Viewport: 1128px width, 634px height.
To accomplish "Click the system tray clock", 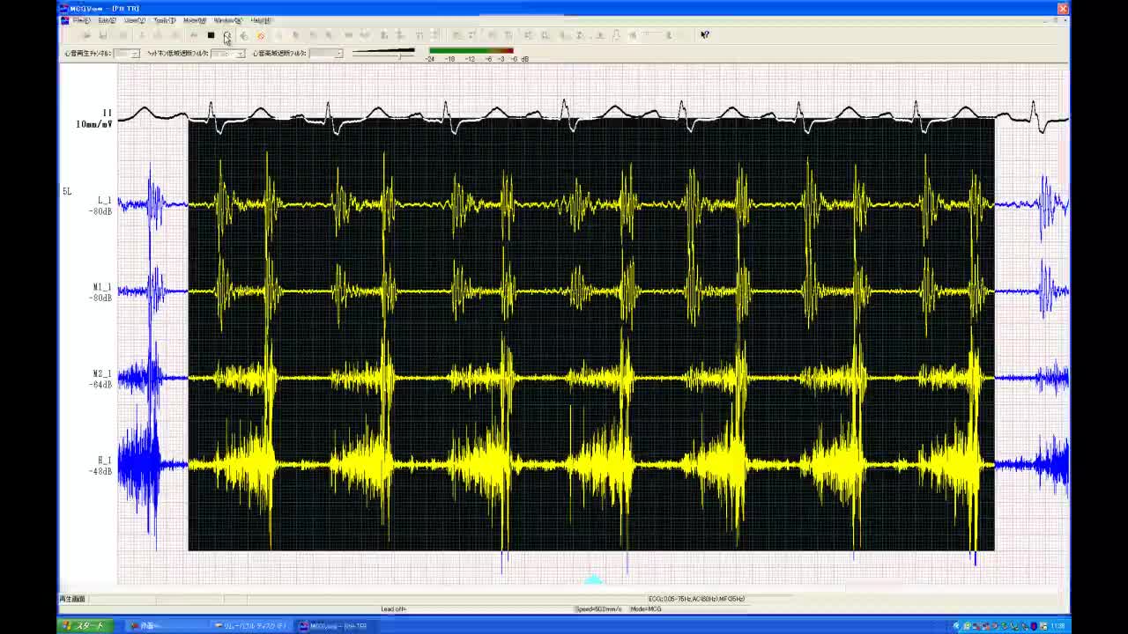I will tap(1057, 626).
